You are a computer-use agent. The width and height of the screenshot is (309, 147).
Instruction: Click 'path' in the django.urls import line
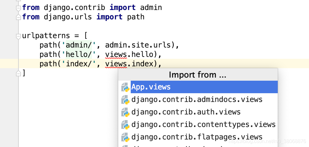(136, 17)
